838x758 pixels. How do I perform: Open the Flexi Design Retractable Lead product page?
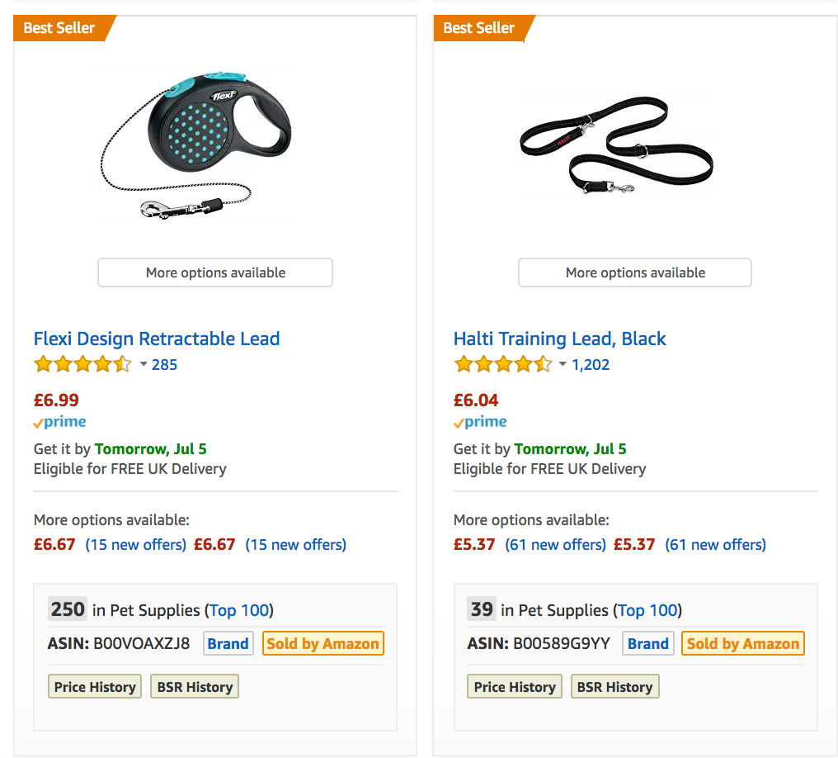[157, 339]
